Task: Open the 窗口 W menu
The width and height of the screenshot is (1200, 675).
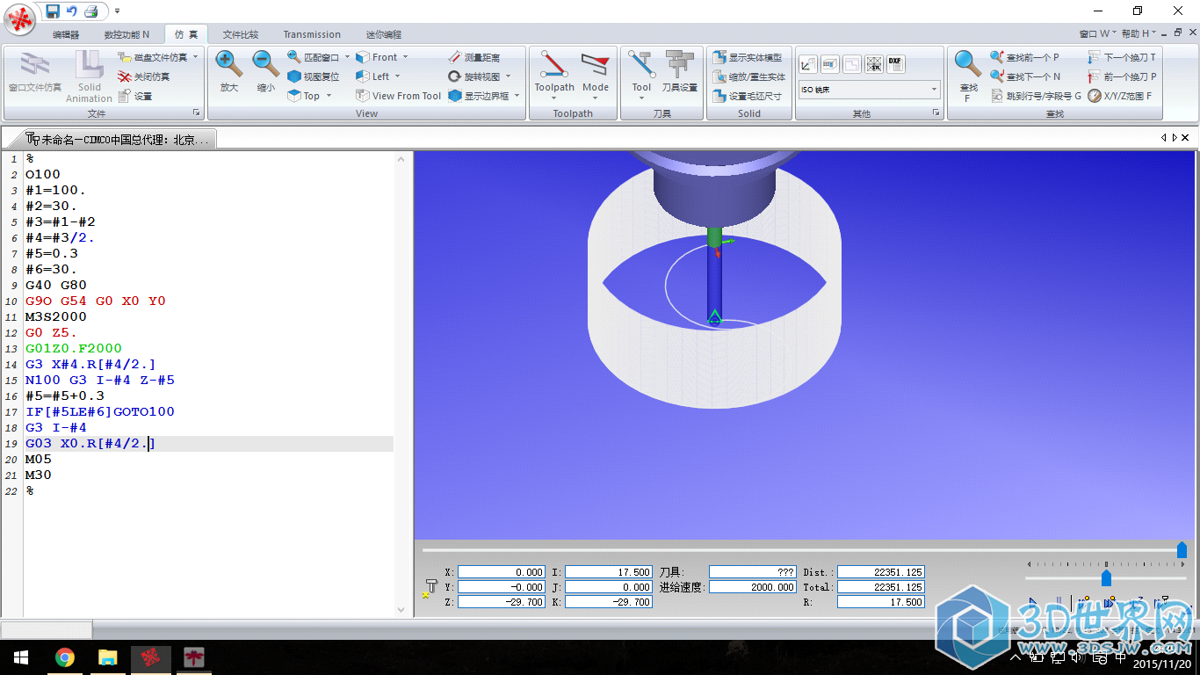Action: pos(1097,34)
